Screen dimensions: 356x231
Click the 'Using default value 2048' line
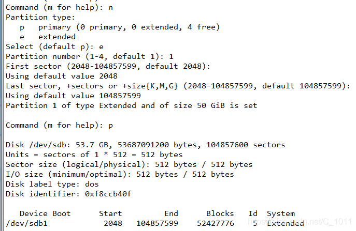[x=62, y=76]
